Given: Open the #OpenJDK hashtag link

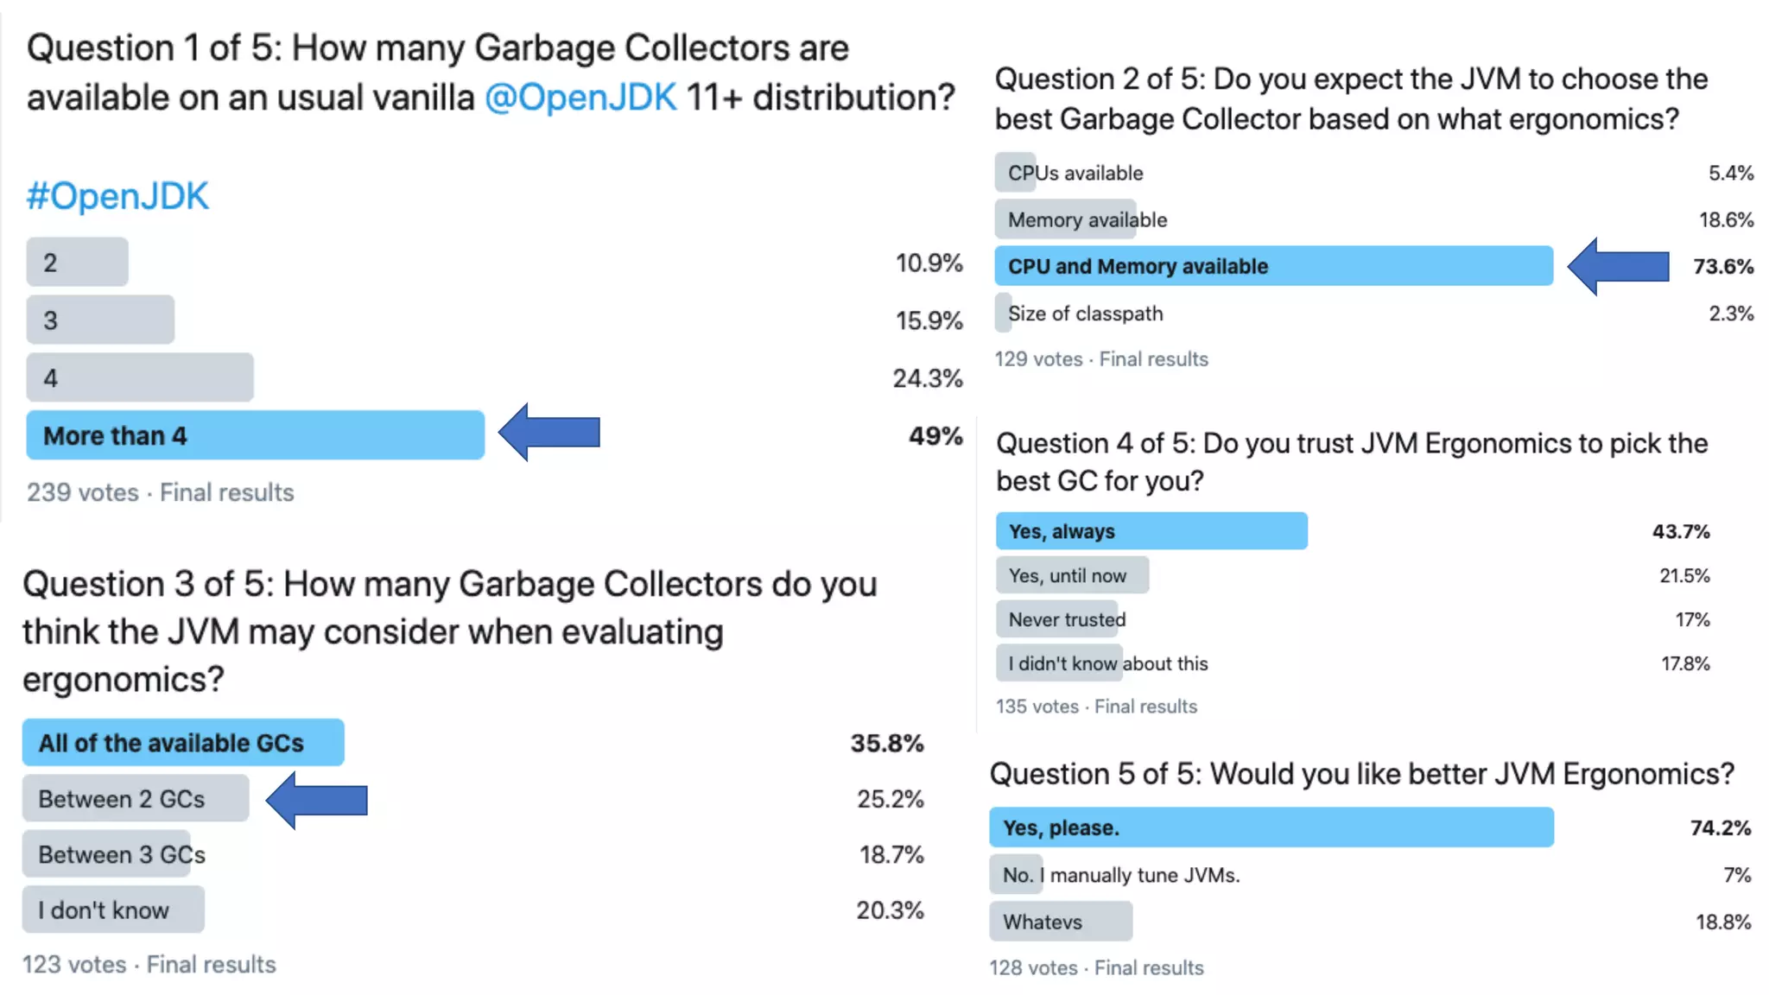Looking at the screenshot, I should click(x=117, y=196).
